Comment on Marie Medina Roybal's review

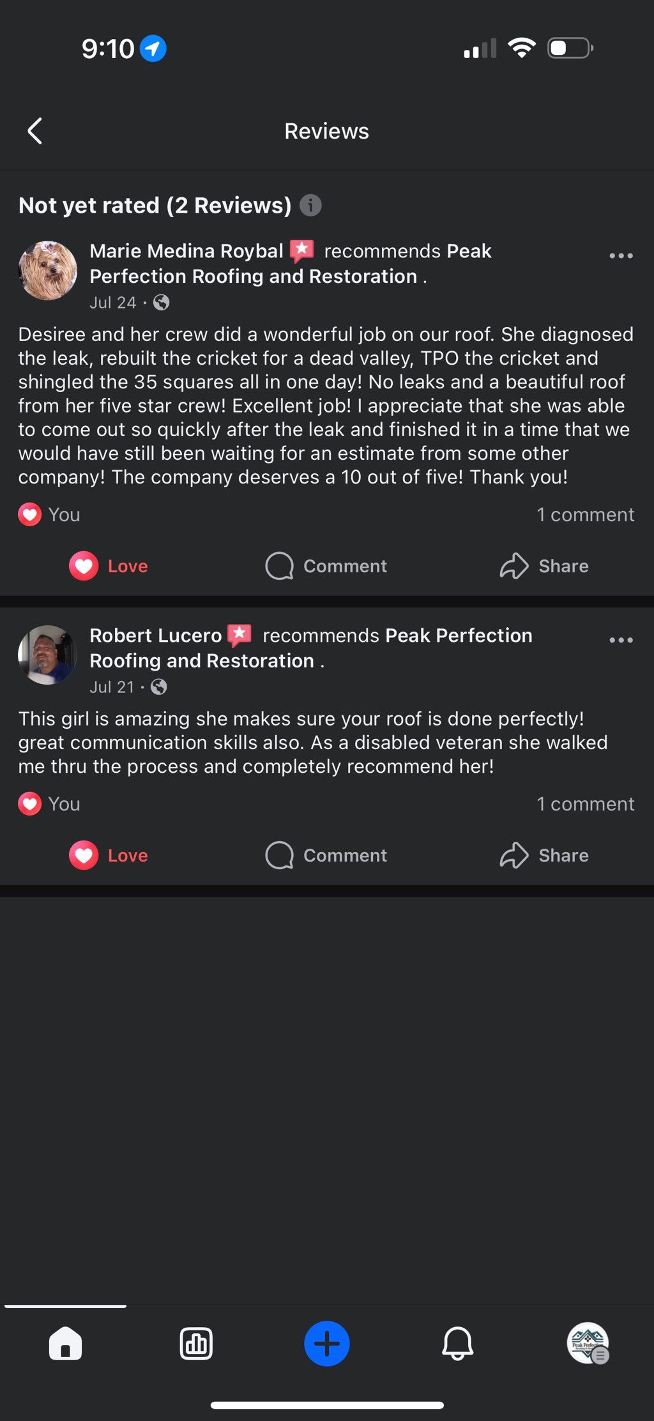(x=326, y=566)
